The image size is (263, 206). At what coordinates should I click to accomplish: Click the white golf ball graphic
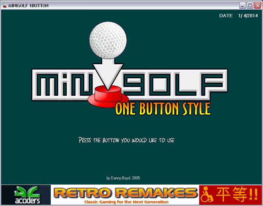108,40
